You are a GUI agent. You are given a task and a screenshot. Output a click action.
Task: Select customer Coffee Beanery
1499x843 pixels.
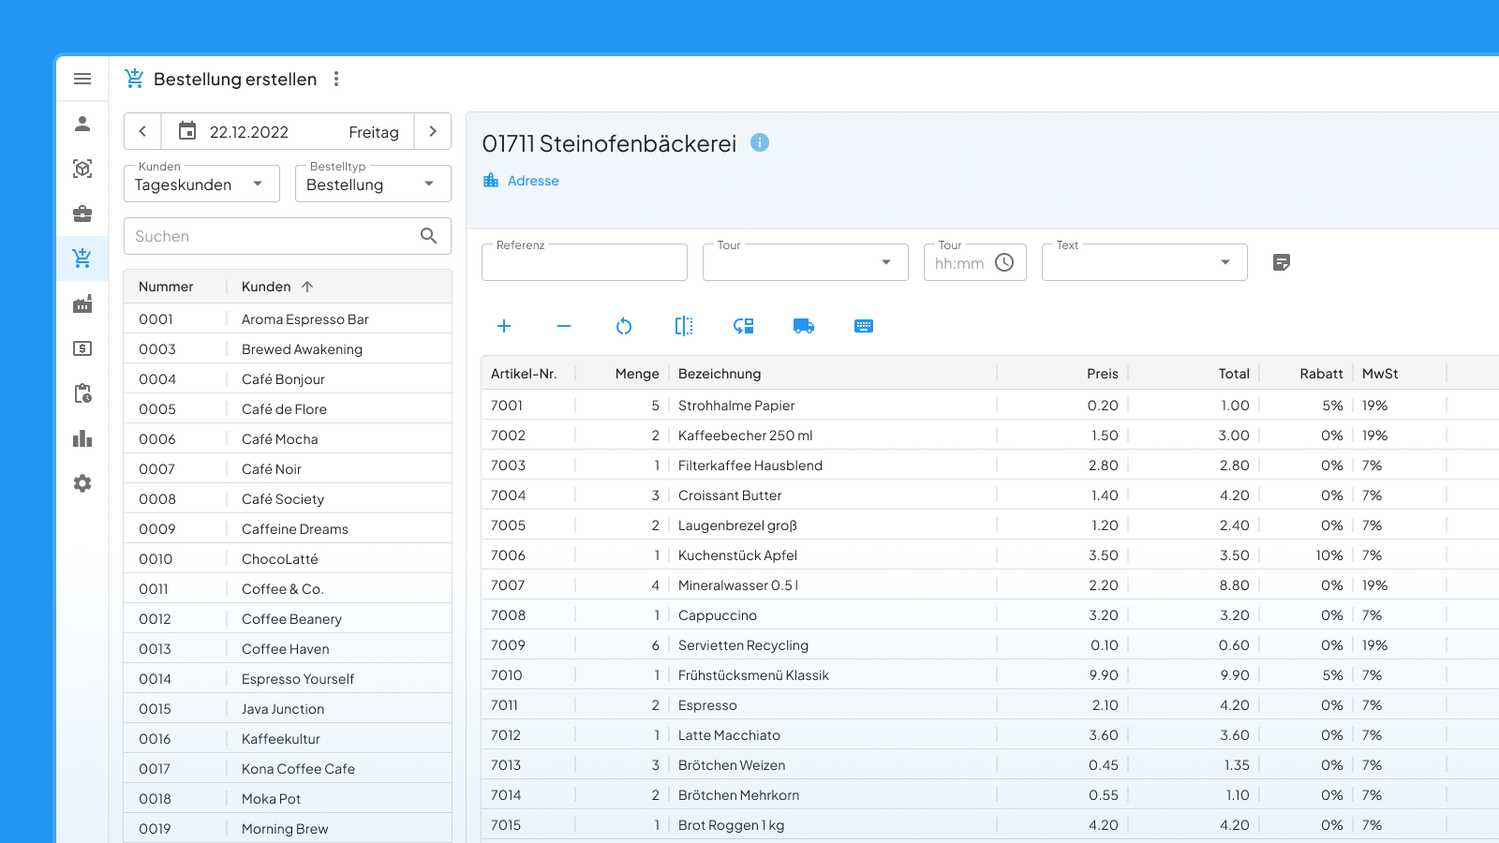(x=288, y=619)
